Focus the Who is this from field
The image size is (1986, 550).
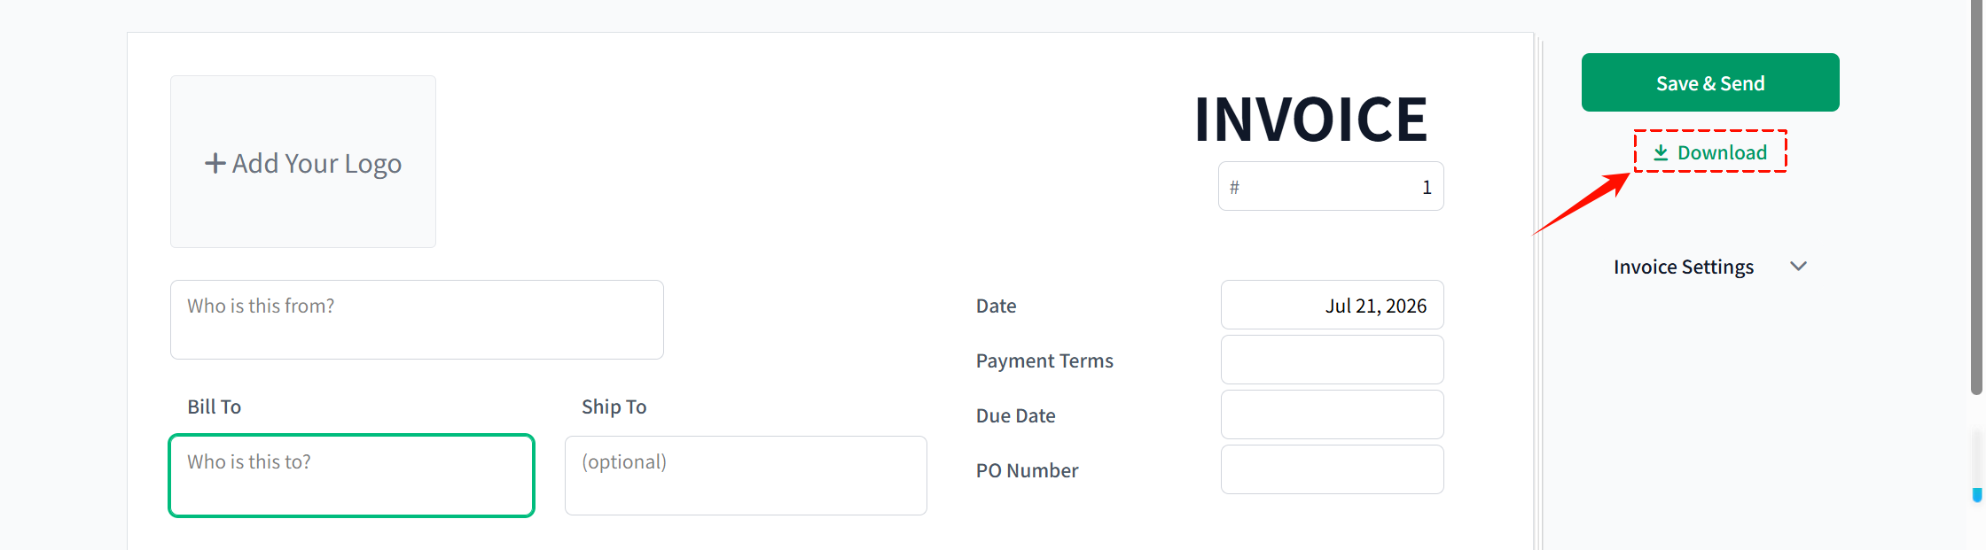[417, 320]
